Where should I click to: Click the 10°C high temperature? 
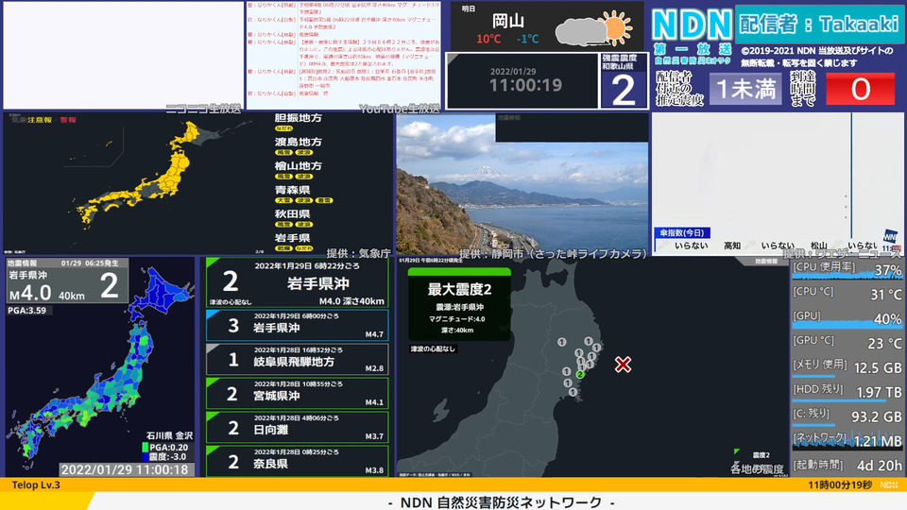tap(488, 39)
